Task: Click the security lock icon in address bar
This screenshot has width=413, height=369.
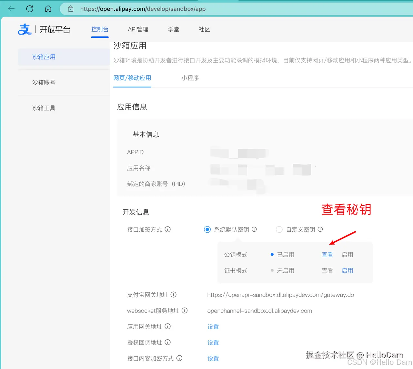Action: click(70, 9)
